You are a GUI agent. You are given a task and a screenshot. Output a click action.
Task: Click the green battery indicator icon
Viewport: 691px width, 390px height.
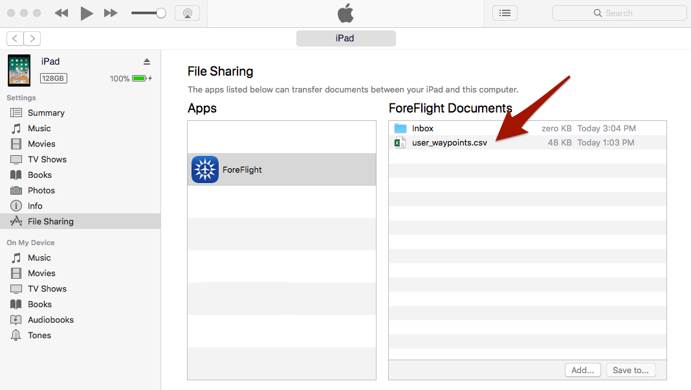[139, 78]
